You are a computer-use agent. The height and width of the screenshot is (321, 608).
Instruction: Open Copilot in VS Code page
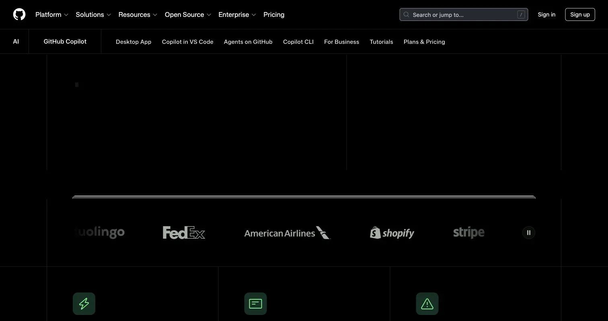(x=188, y=42)
